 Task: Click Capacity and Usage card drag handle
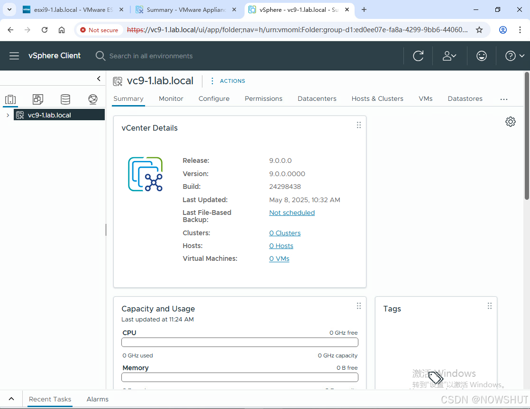[x=359, y=306]
